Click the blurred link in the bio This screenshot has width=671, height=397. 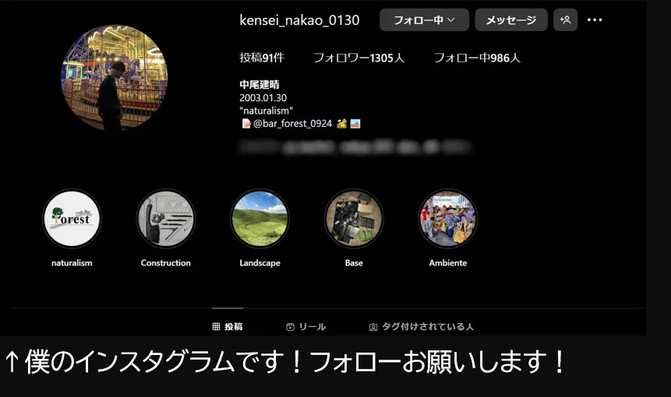pyautogui.click(x=355, y=146)
